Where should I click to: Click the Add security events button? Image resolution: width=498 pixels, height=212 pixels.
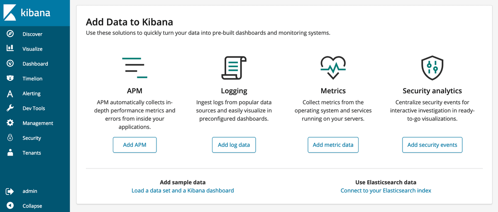[x=432, y=145]
